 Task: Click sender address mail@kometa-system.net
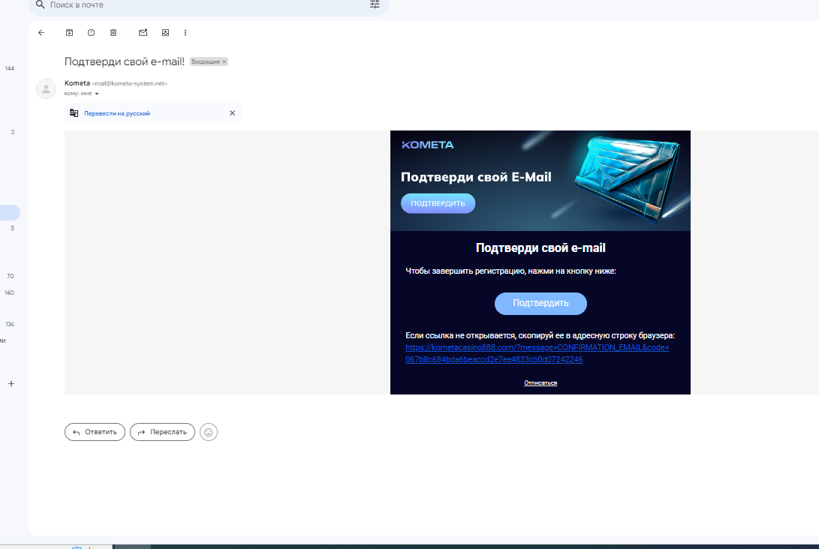pos(130,83)
